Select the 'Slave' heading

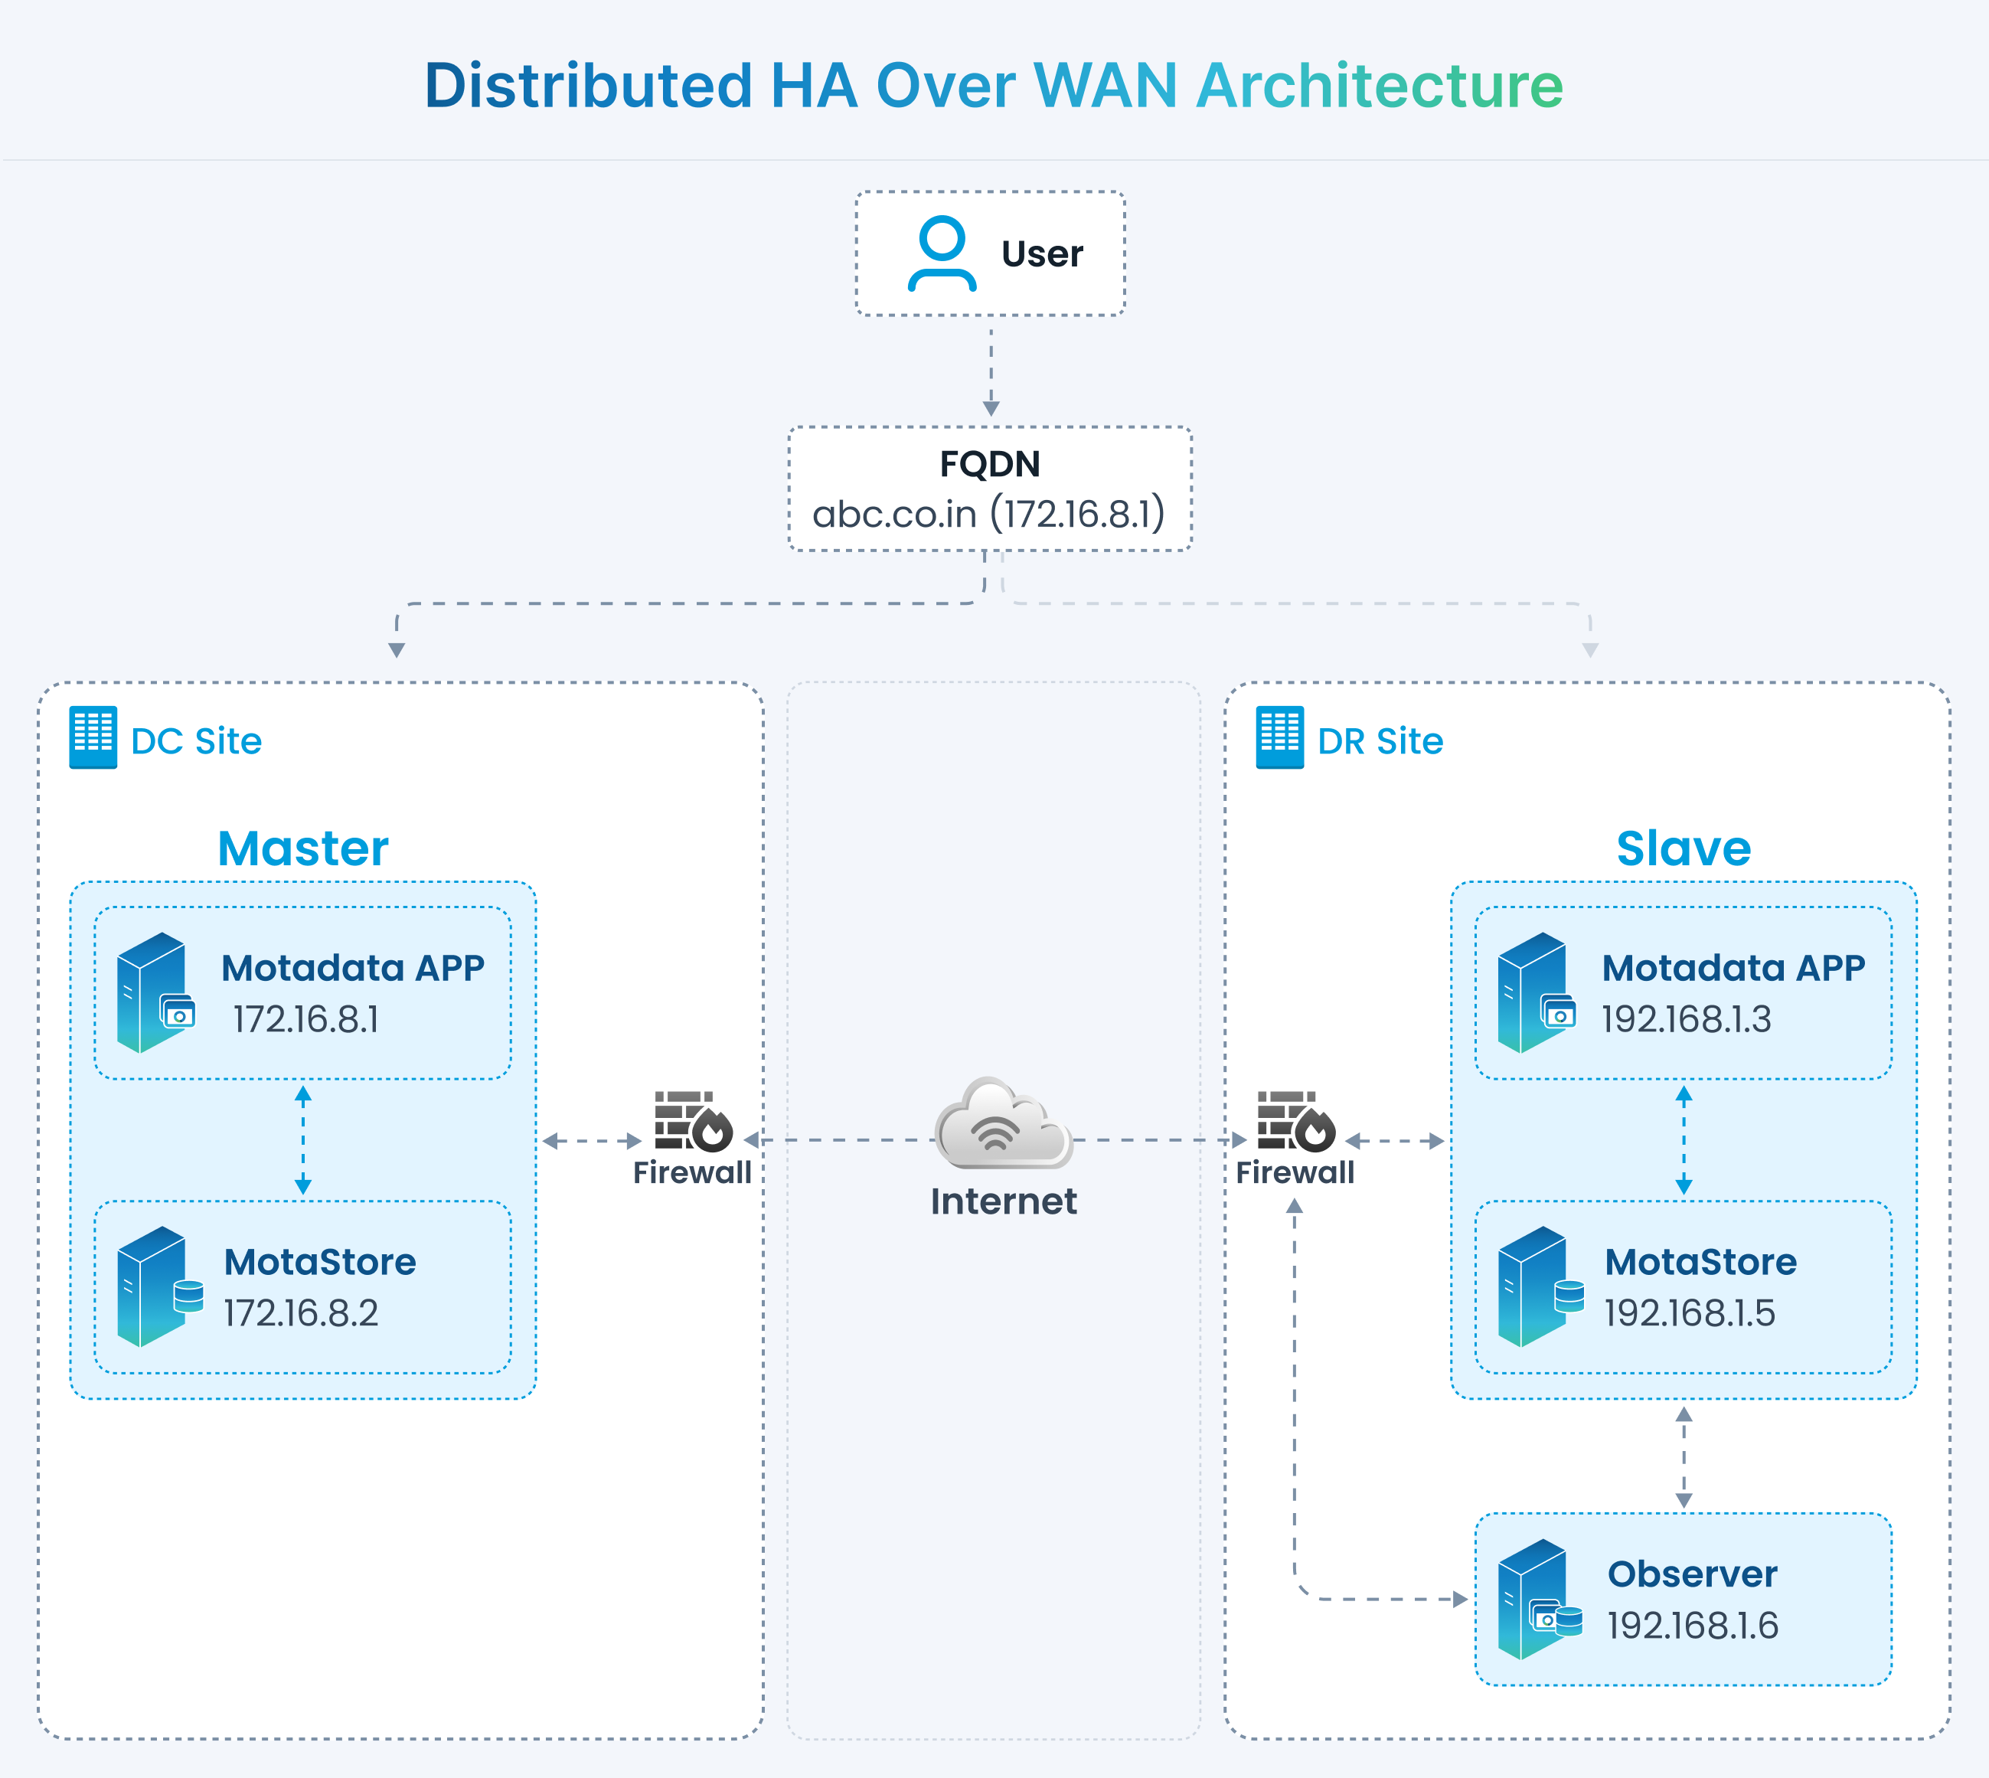click(x=1684, y=848)
